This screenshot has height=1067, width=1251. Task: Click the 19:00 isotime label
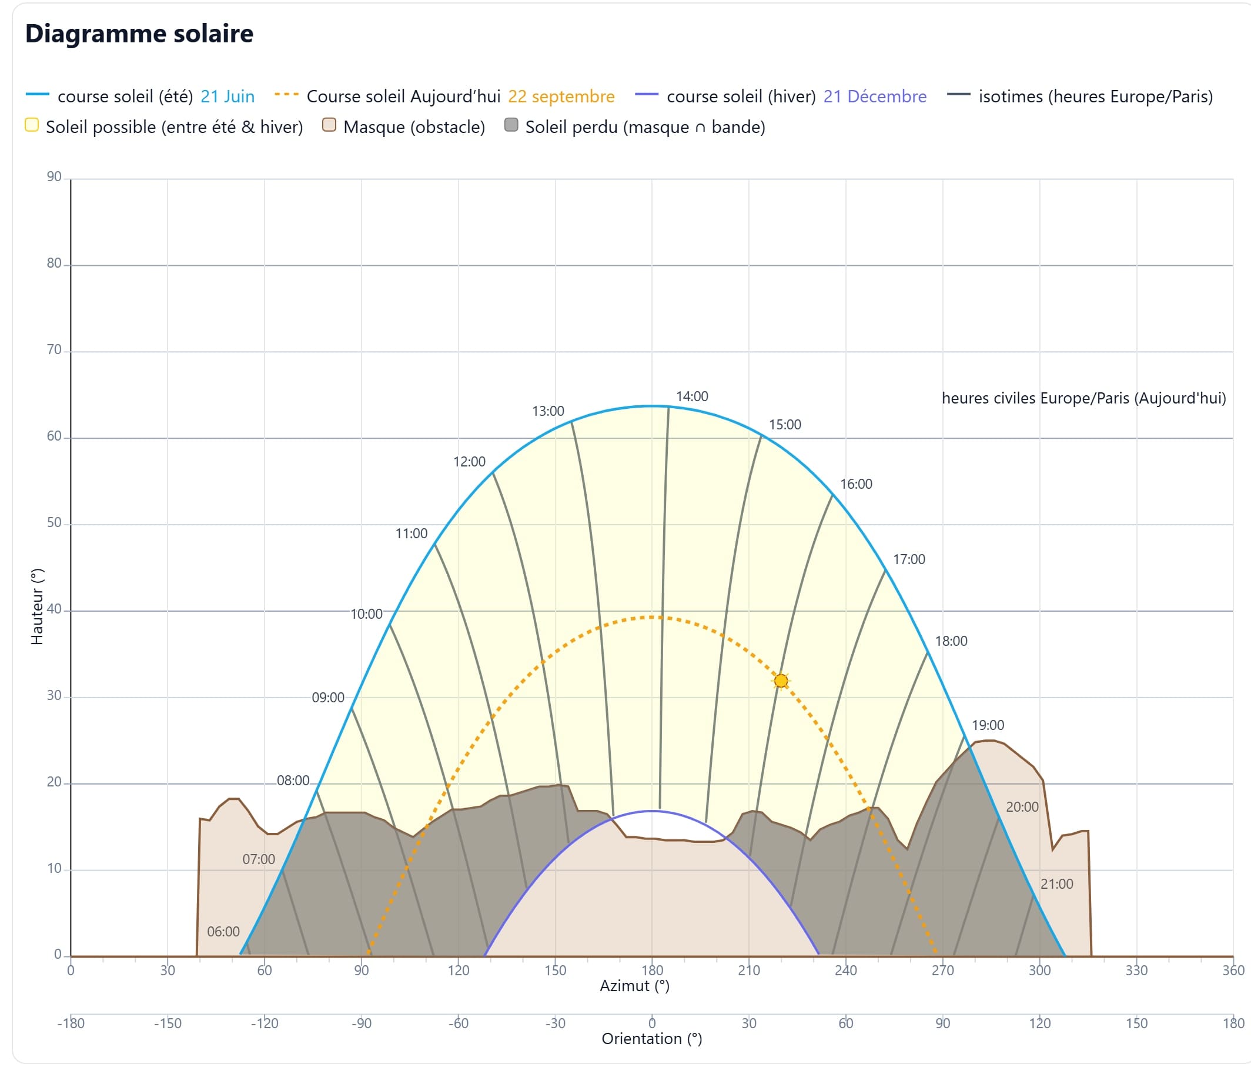coord(988,725)
